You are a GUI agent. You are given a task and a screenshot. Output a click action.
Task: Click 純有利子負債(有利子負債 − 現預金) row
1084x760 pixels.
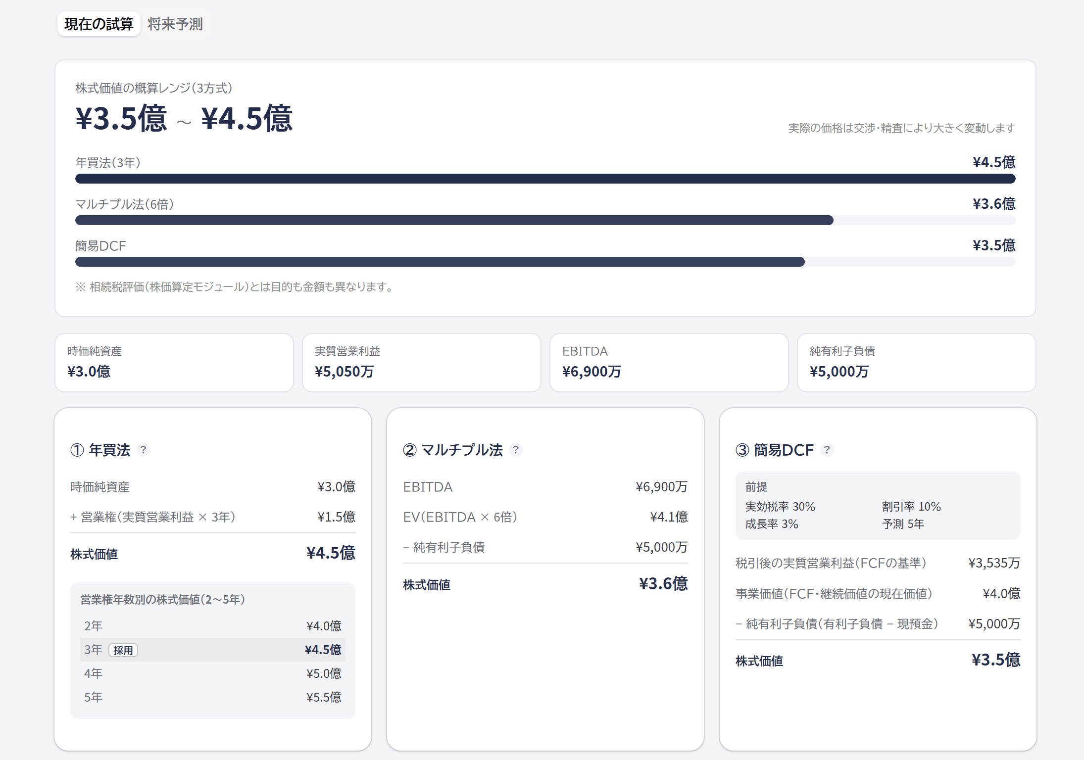[x=878, y=624]
